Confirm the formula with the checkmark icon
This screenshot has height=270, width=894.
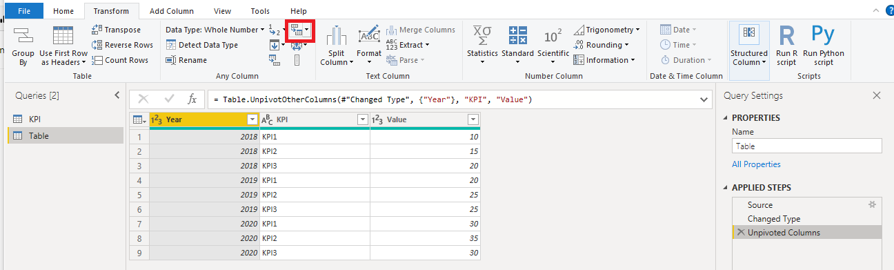[169, 99]
